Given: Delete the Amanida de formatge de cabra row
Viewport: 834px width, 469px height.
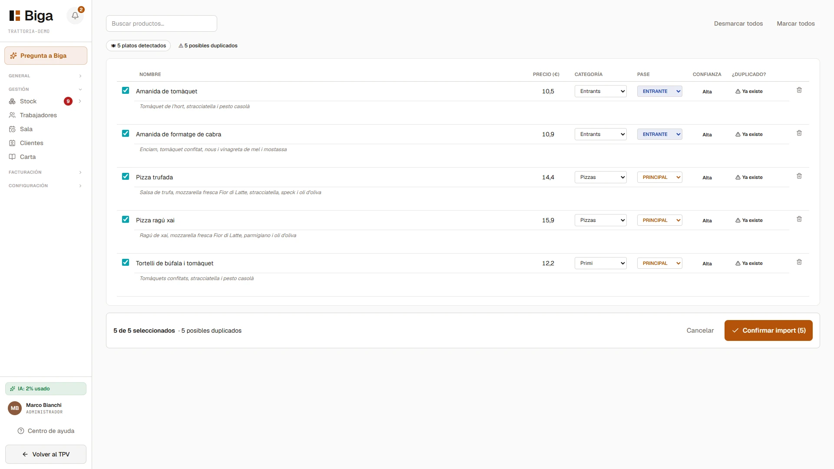Looking at the screenshot, I should click(799, 133).
